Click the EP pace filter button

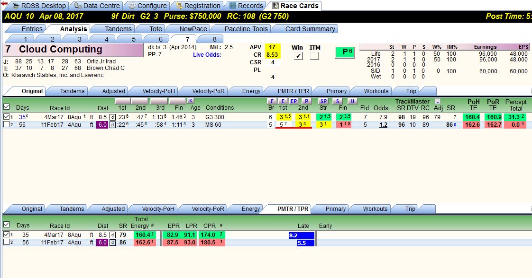click(x=294, y=101)
